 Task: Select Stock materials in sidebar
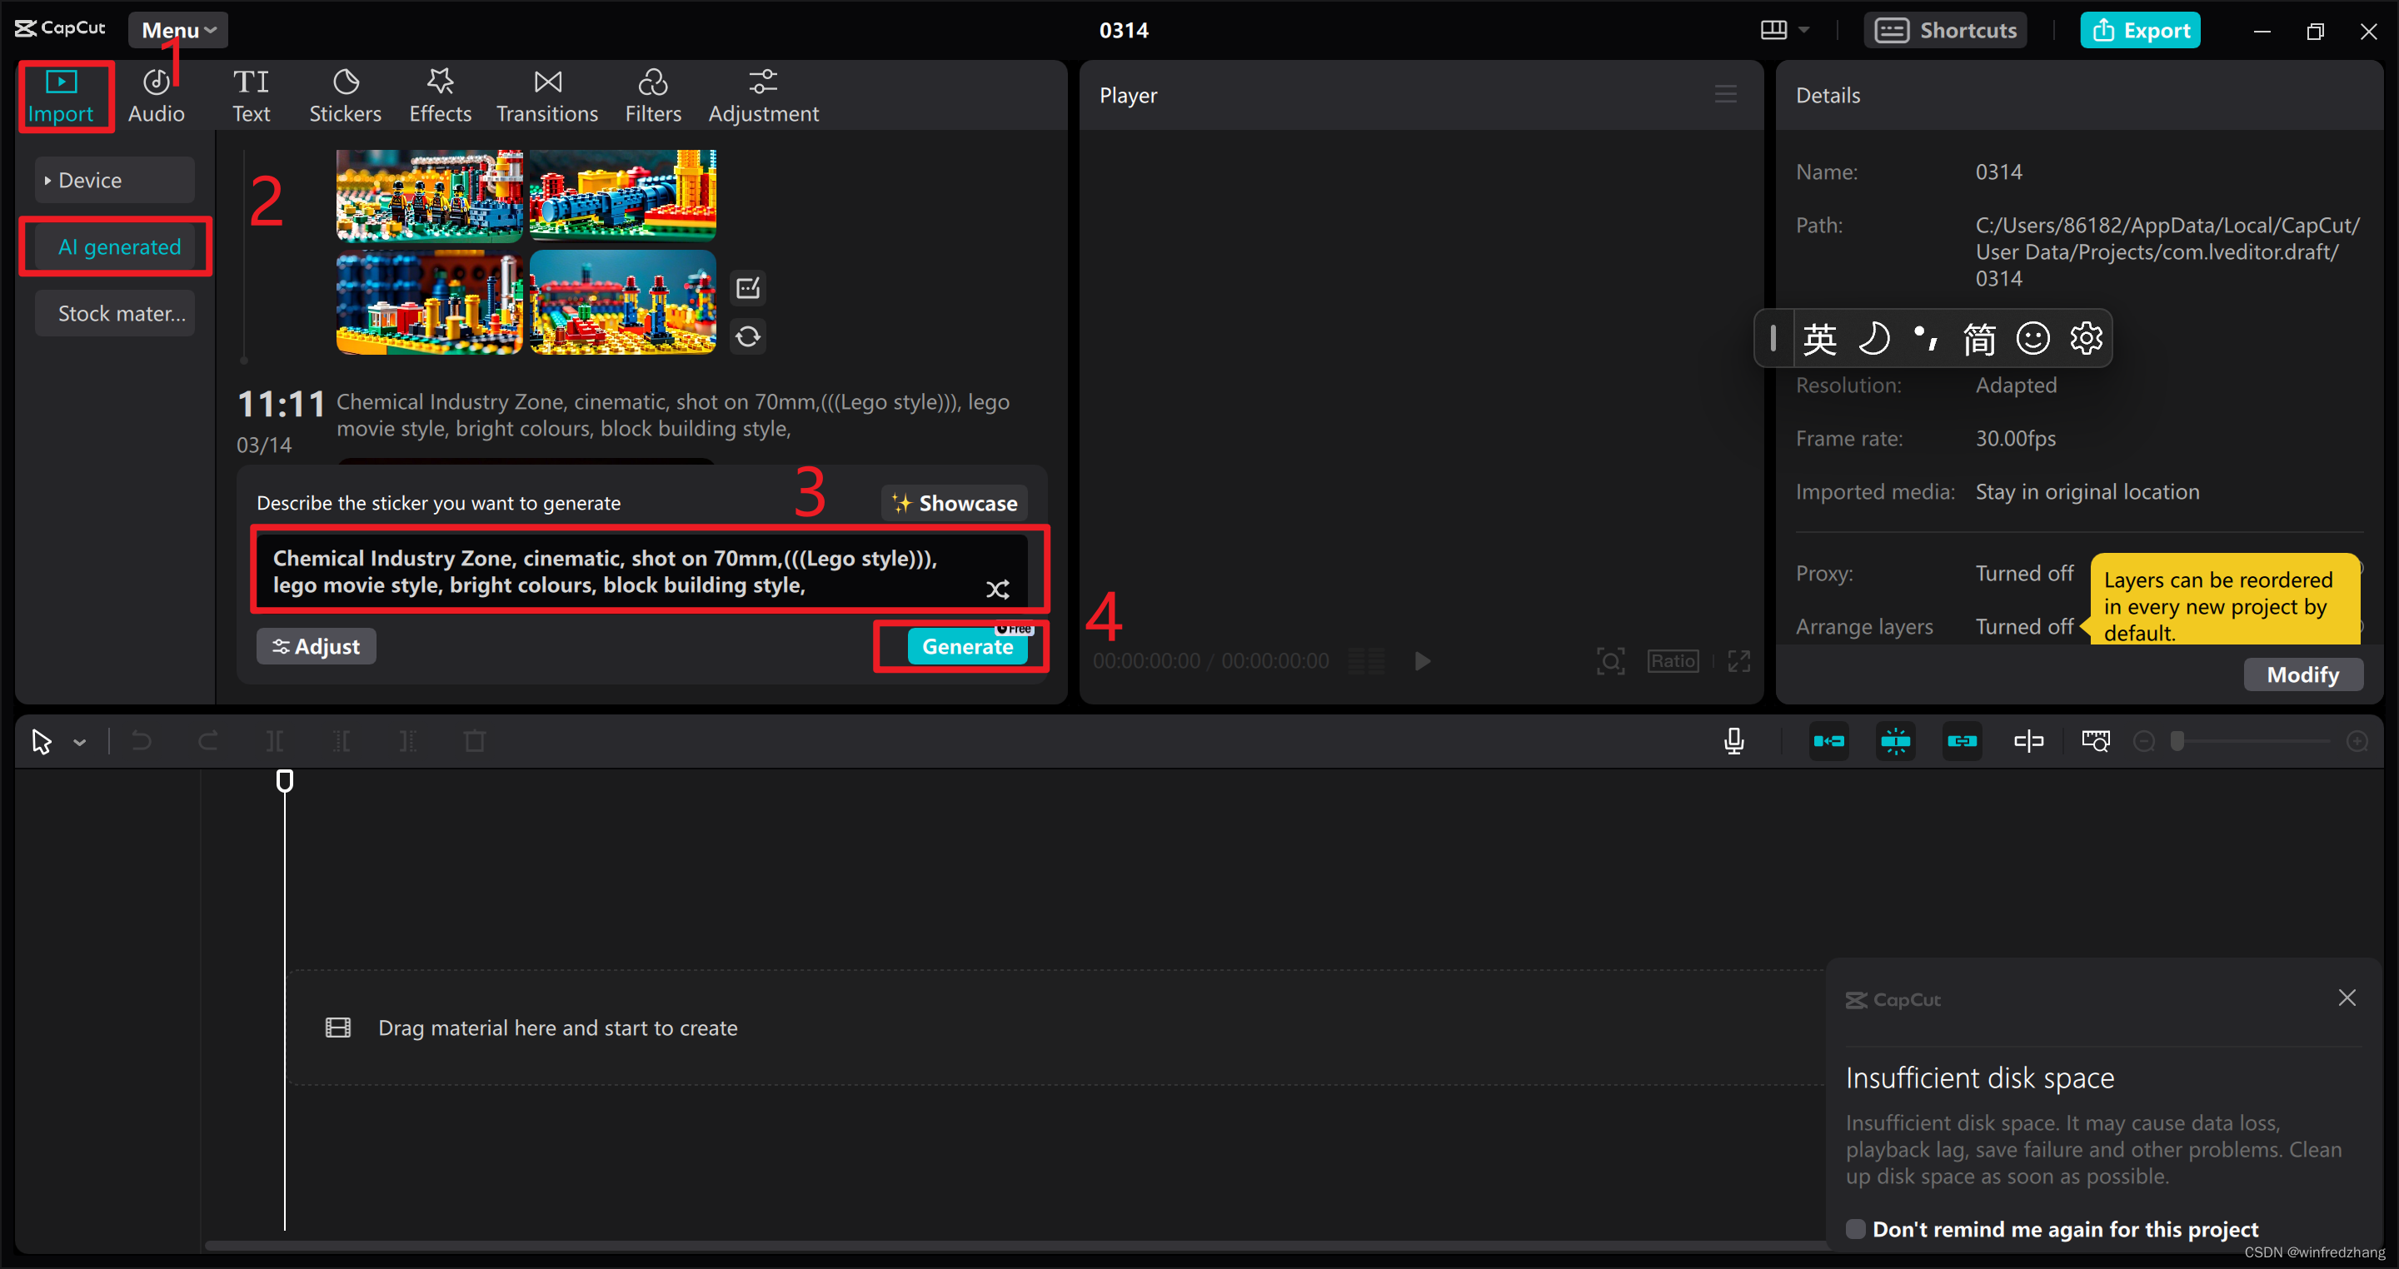click(120, 314)
